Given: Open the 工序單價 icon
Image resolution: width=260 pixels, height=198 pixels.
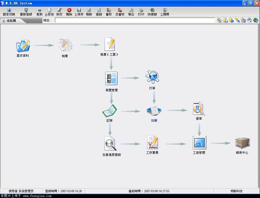Looking at the screenshot, I should click(x=152, y=142).
